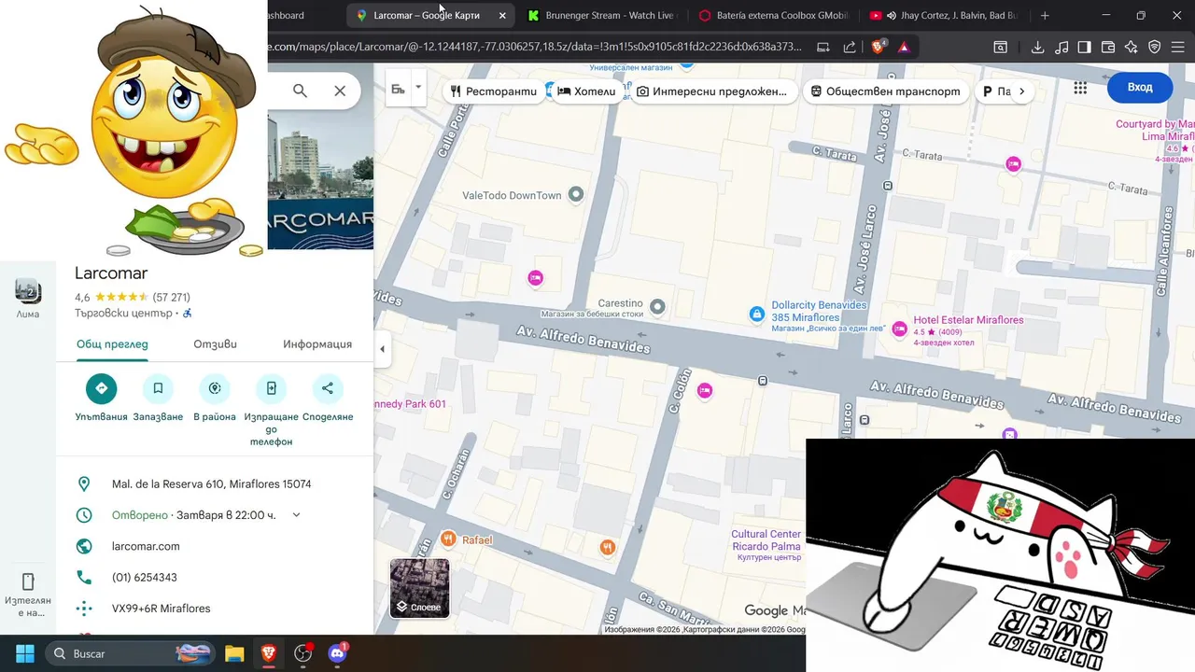Open the Google apps grid icon

(x=1080, y=88)
